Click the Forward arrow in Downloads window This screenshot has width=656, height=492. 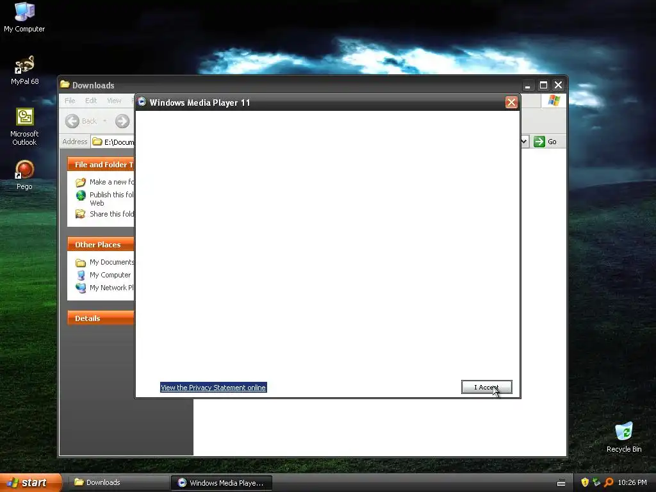point(122,121)
